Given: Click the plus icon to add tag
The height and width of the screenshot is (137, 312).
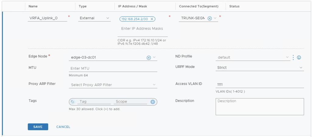Looking at the screenshot, I should click(x=153, y=102).
